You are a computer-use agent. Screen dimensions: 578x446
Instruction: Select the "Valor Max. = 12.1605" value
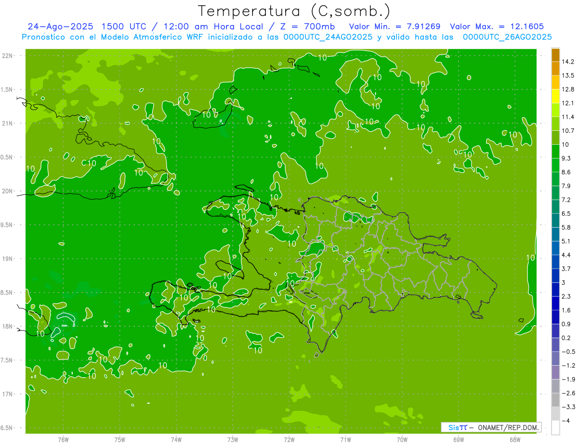point(497,26)
